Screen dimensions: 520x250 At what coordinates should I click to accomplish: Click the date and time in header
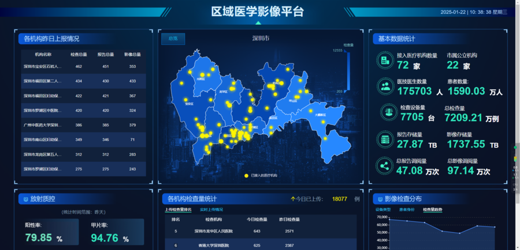pyautogui.click(x=474, y=12)
